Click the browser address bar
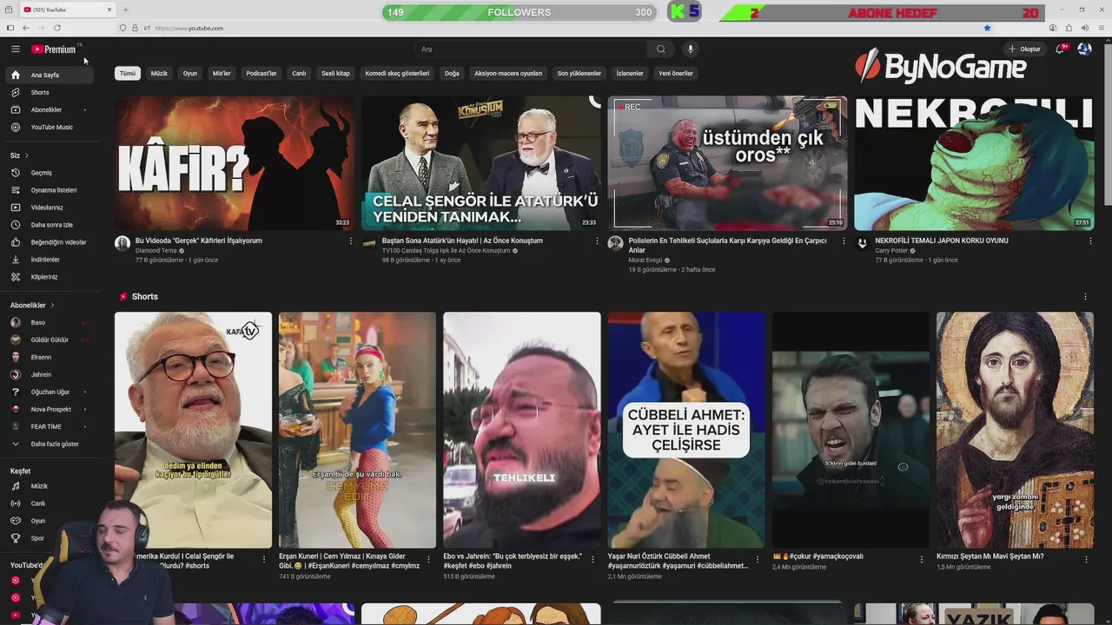Viewport: 1112px width, 625px height. click(556, 28)
